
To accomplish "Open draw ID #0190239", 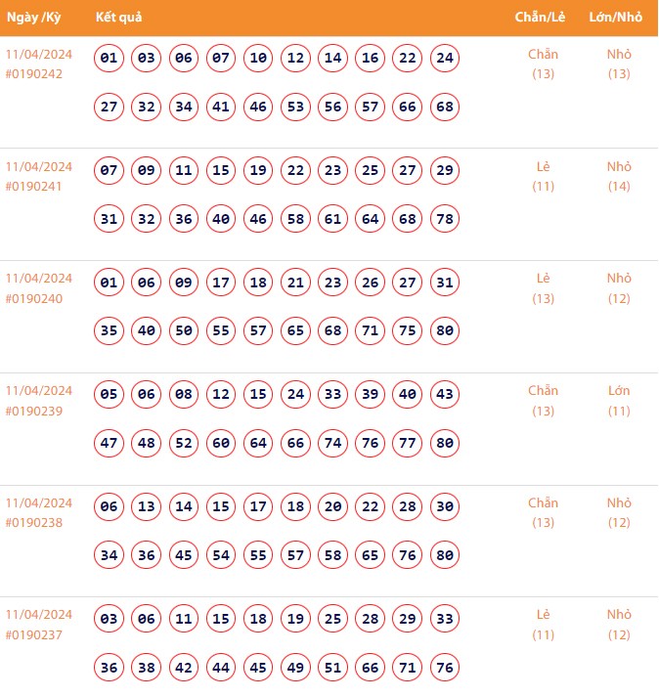I will pyautogui.click(x=34, y=411).
